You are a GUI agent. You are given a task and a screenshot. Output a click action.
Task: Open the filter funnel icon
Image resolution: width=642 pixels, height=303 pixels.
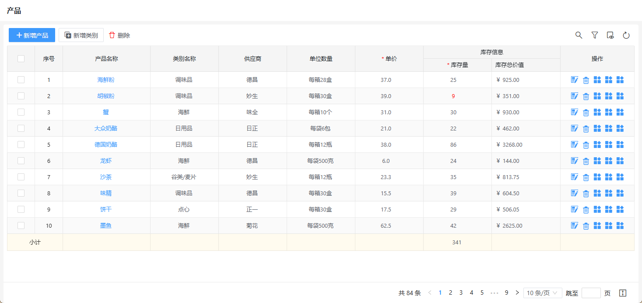(594, 35)
